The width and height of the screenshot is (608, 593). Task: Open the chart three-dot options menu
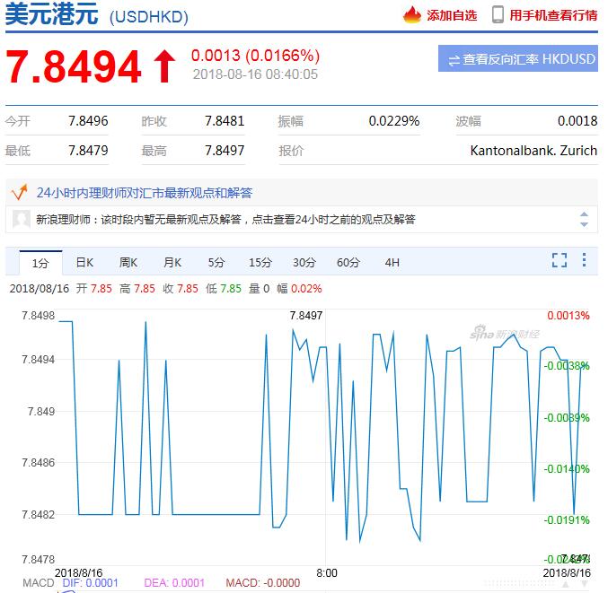pos(584,261)
